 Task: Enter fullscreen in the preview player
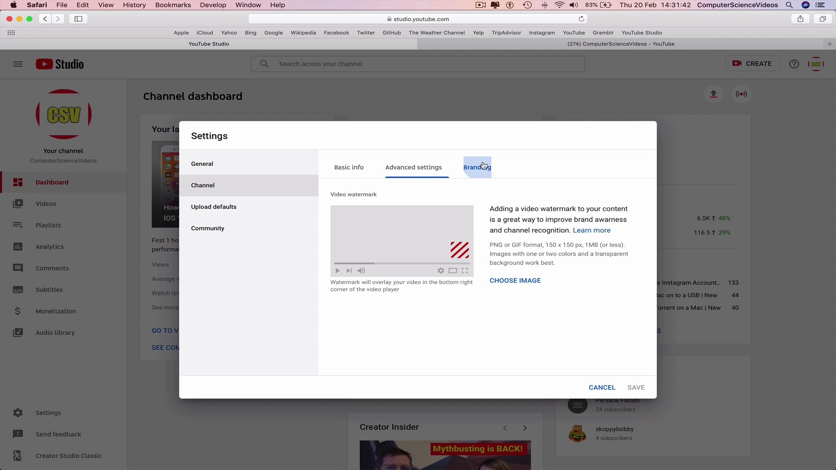pos(465,270)
